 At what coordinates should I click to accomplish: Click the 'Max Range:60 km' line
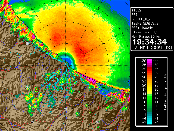146,37
